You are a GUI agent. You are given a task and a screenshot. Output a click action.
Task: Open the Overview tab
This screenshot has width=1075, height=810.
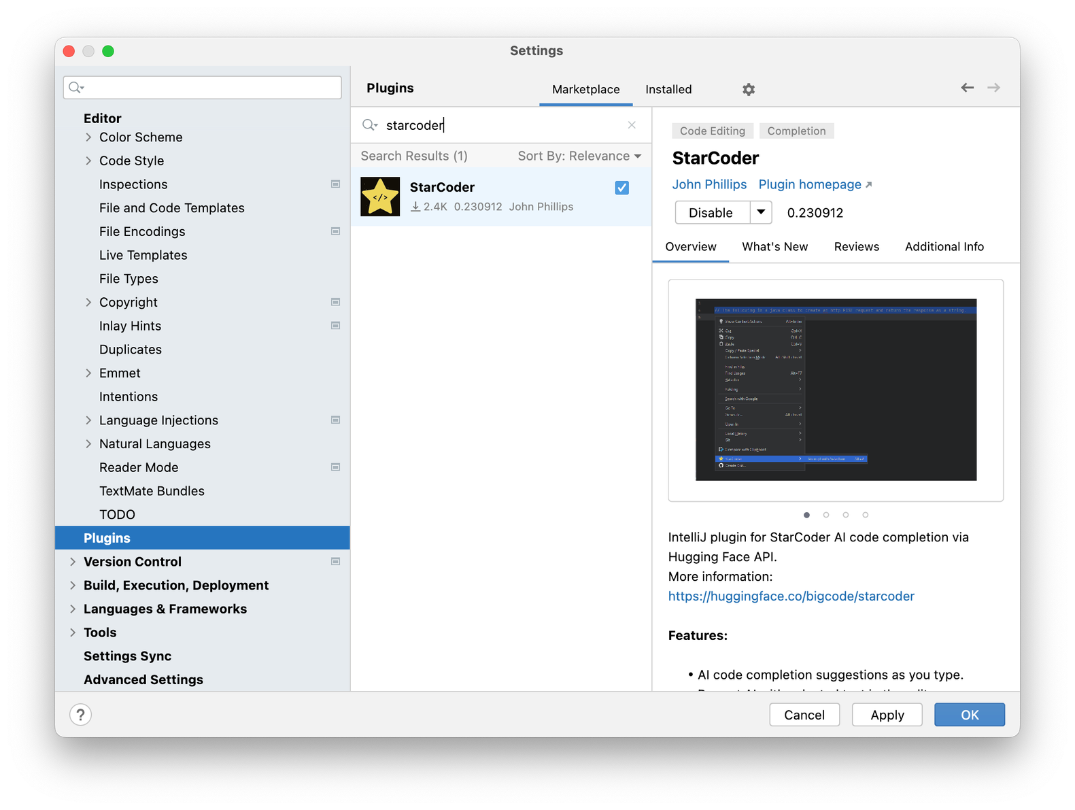click(x=691, y=247)
